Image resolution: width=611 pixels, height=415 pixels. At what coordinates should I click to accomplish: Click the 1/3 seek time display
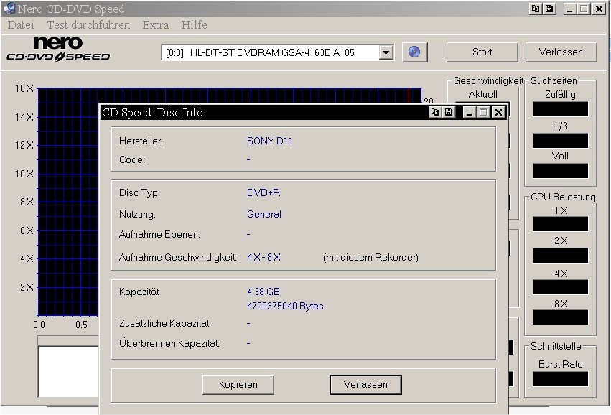[x=560, y=141]
